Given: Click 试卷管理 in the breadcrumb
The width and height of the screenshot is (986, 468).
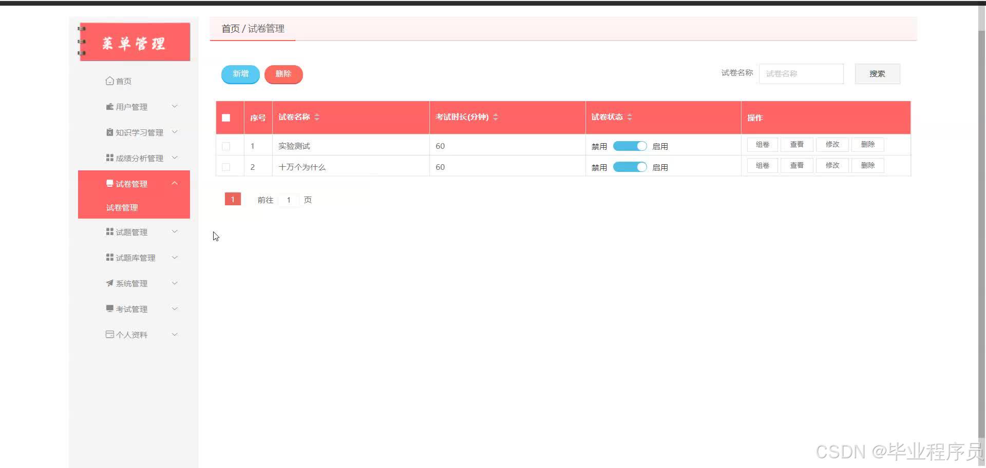Looking at the screenshot, I should (266, 29).
